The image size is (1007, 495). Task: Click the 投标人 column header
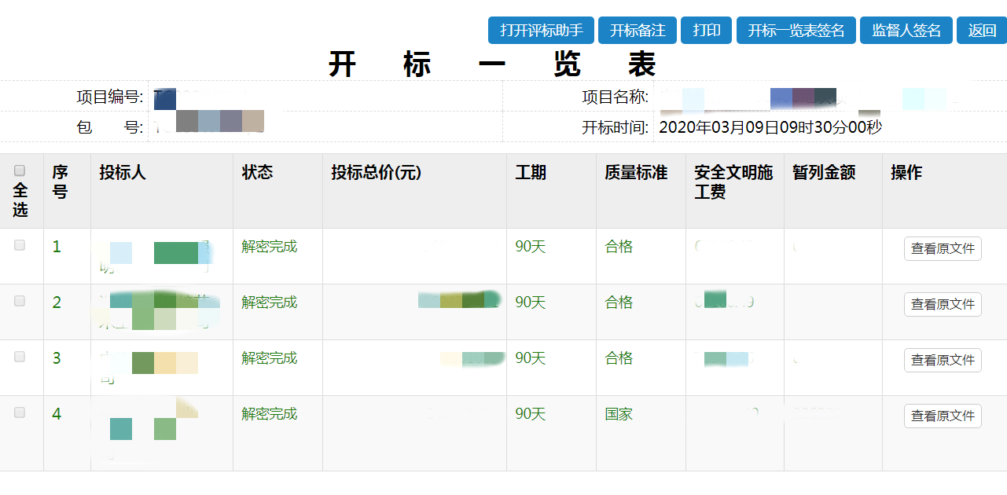coord(123,173)
